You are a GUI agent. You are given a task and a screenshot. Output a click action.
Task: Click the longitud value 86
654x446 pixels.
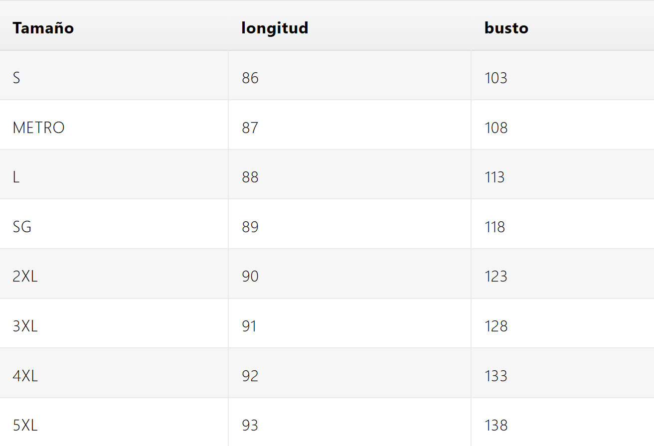click(x=250, y=78)
